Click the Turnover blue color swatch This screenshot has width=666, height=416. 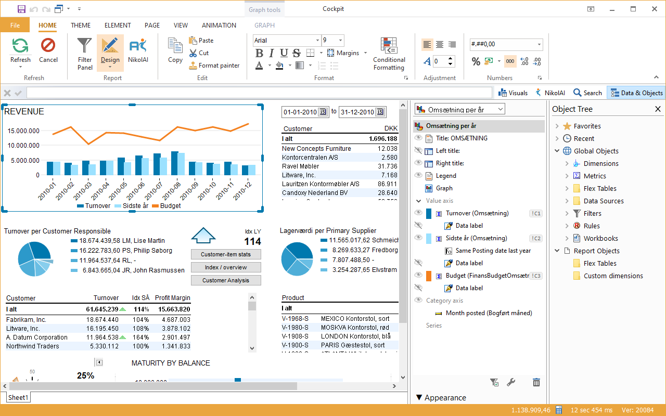tap(429, 213)
